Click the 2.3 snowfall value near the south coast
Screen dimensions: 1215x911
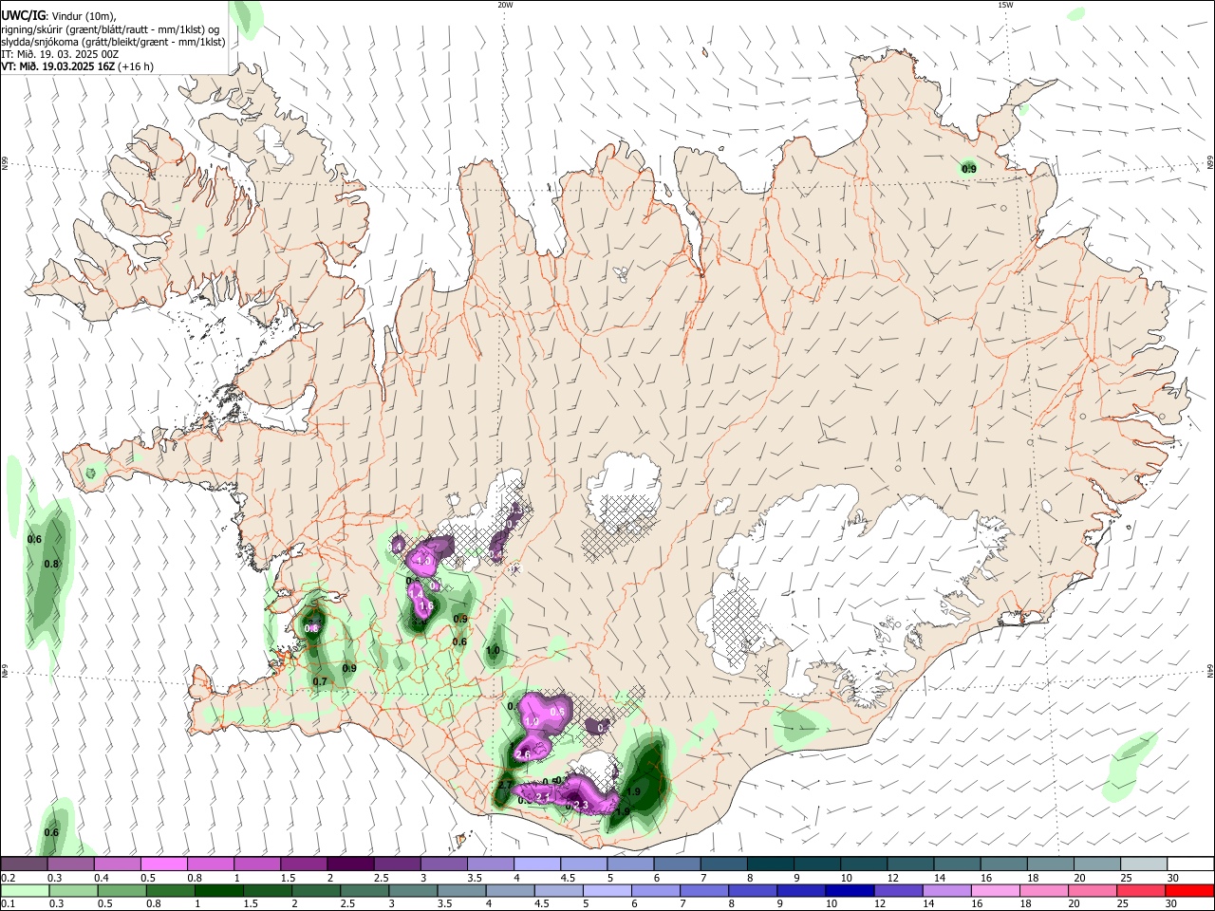coord(581,806)
